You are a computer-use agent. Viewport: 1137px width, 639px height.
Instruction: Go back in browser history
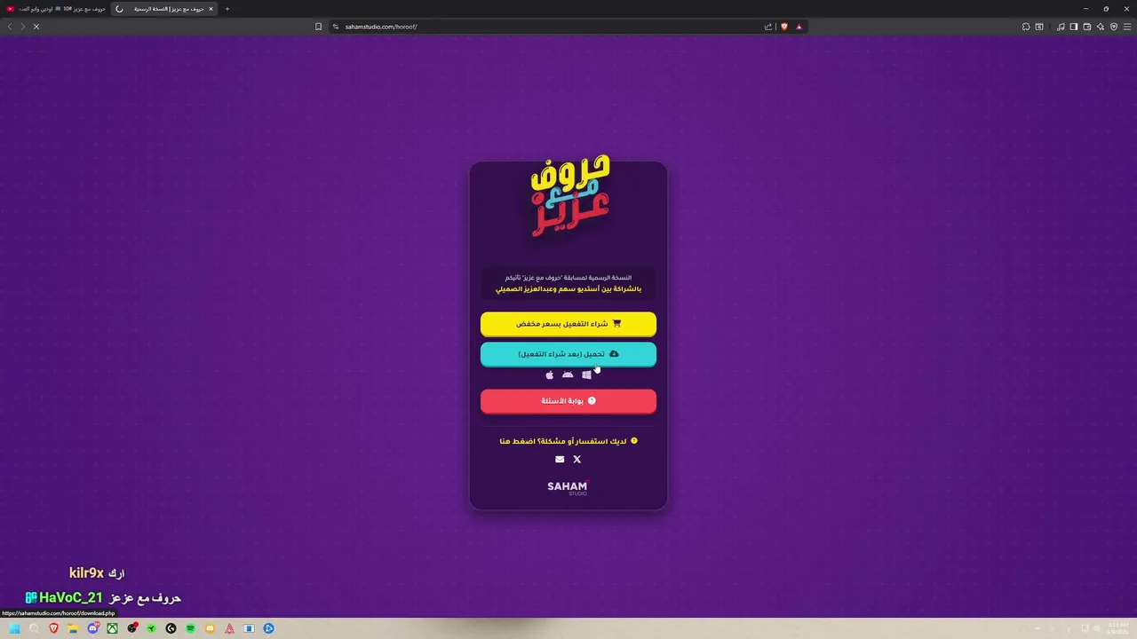click(x=10, y=27)
